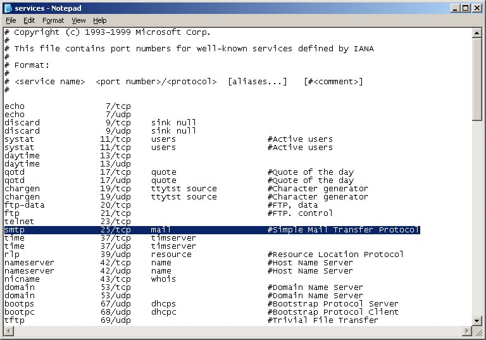This screenshot has height=340, width=486.
Task: Click the horizontal scrollbar right arrow
Action: [466, 331]
